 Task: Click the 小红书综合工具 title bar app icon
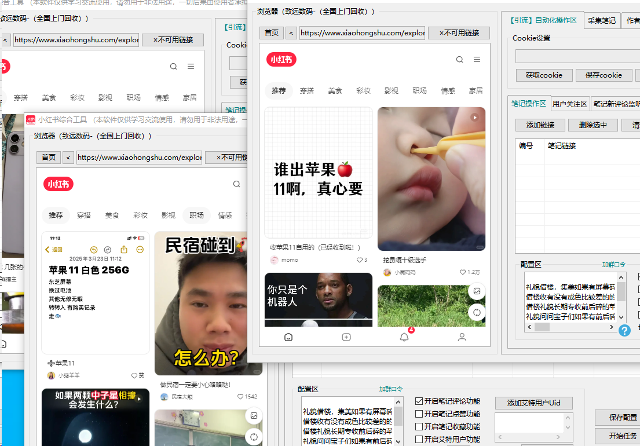[x=31, y=119]
